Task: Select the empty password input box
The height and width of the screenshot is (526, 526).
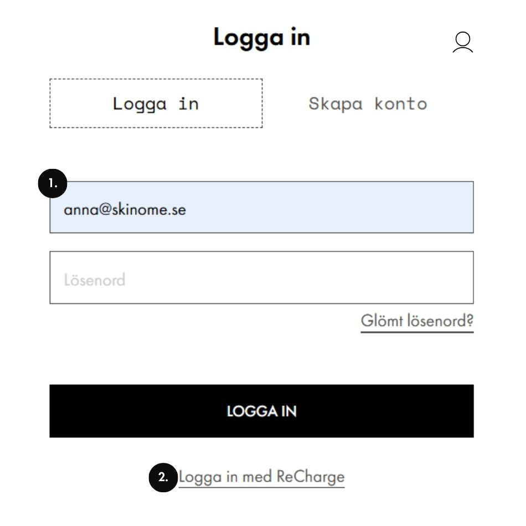Action: (x=261, y=278)
